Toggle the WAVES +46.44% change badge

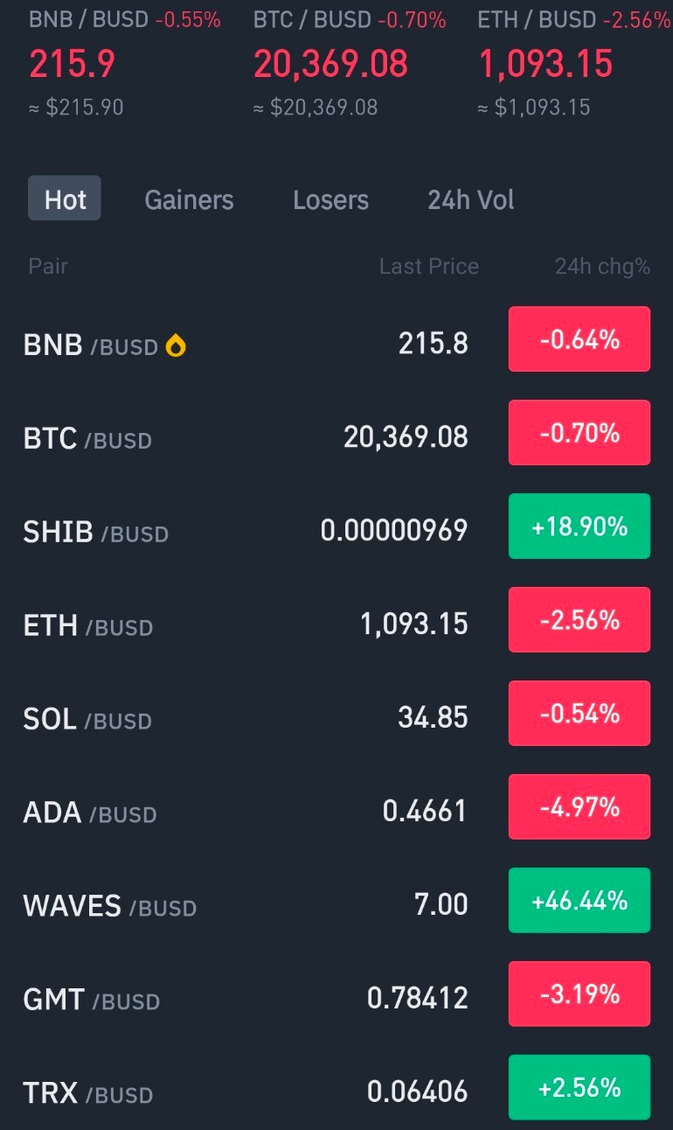(579, 901)
